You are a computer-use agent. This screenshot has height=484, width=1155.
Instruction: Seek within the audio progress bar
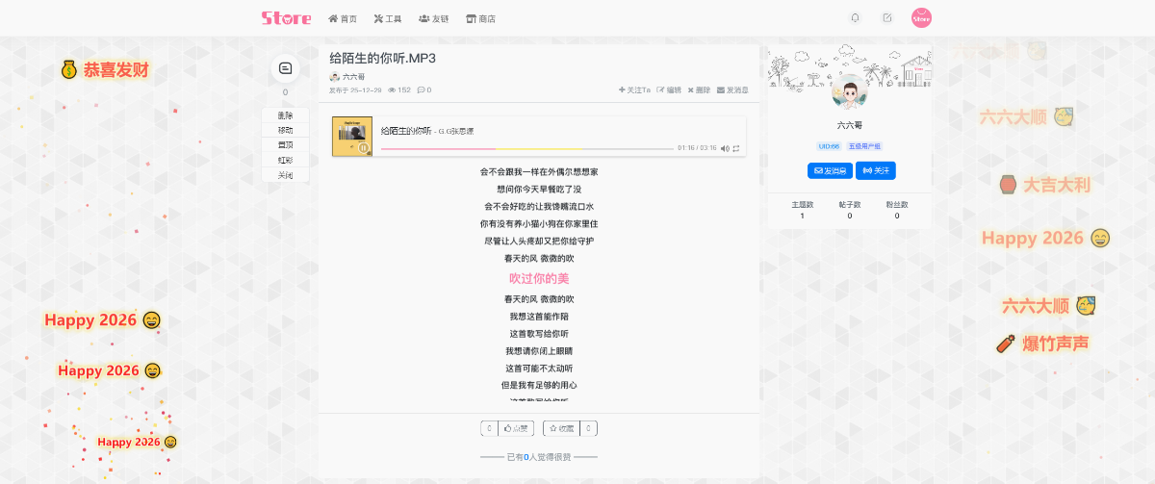(526, 149)
